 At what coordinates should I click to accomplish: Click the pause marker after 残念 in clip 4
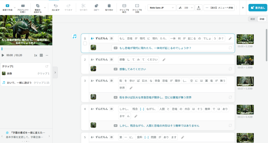142,109
